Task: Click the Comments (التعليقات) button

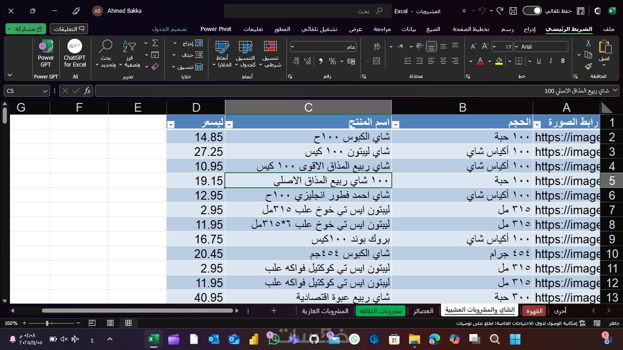Action: pos(69,29)
